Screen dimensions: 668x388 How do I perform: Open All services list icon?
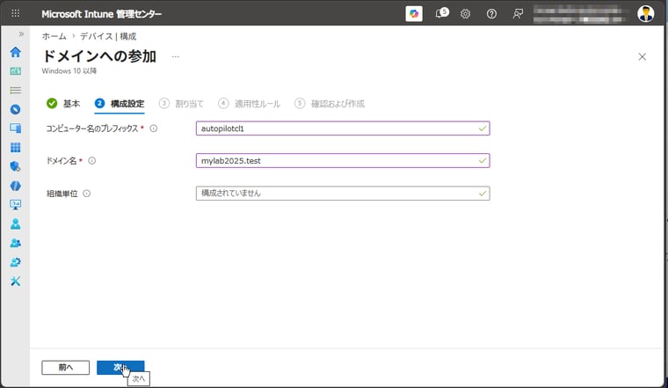coord(15,90)
